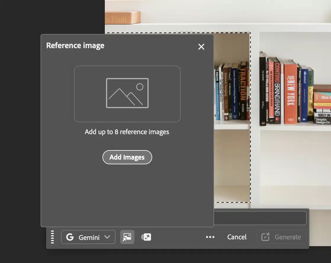Click the Generate button
The height and width of the screenshot is (263, 331).
coord(281,237)
